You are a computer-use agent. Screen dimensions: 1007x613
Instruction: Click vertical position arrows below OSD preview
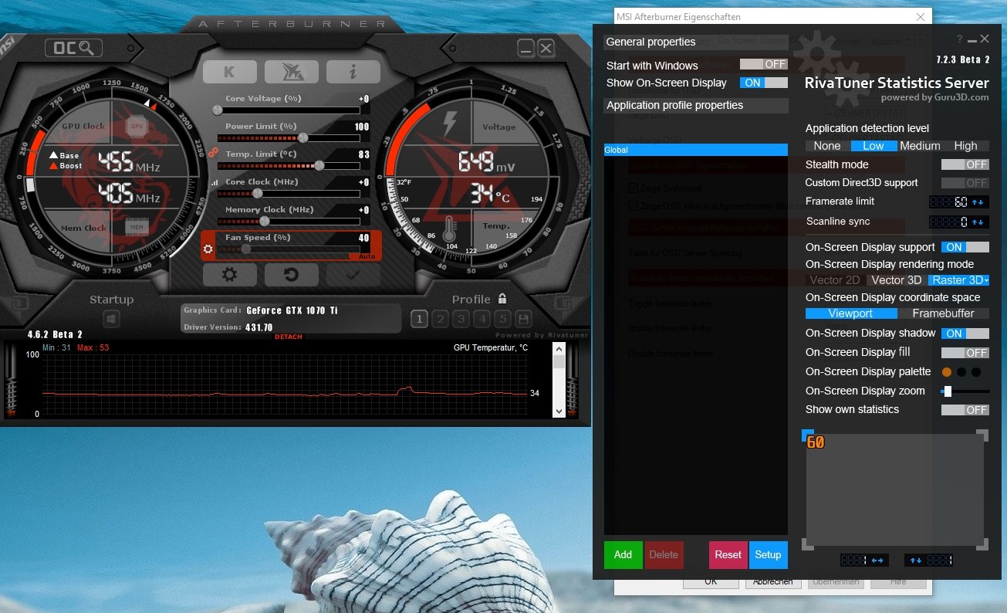tap(916, 561)
